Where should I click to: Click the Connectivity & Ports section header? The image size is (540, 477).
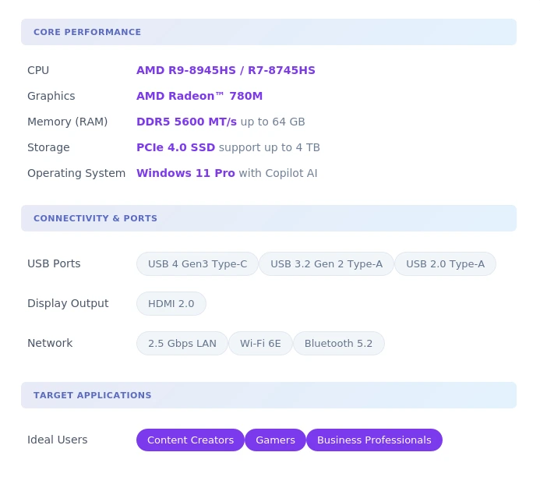95,218
